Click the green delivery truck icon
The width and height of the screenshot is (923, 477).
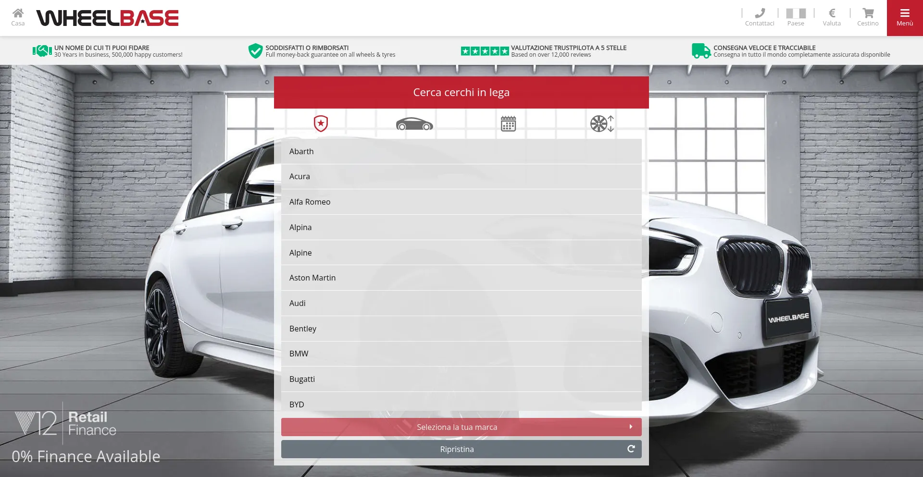click(x=701, y=50)
